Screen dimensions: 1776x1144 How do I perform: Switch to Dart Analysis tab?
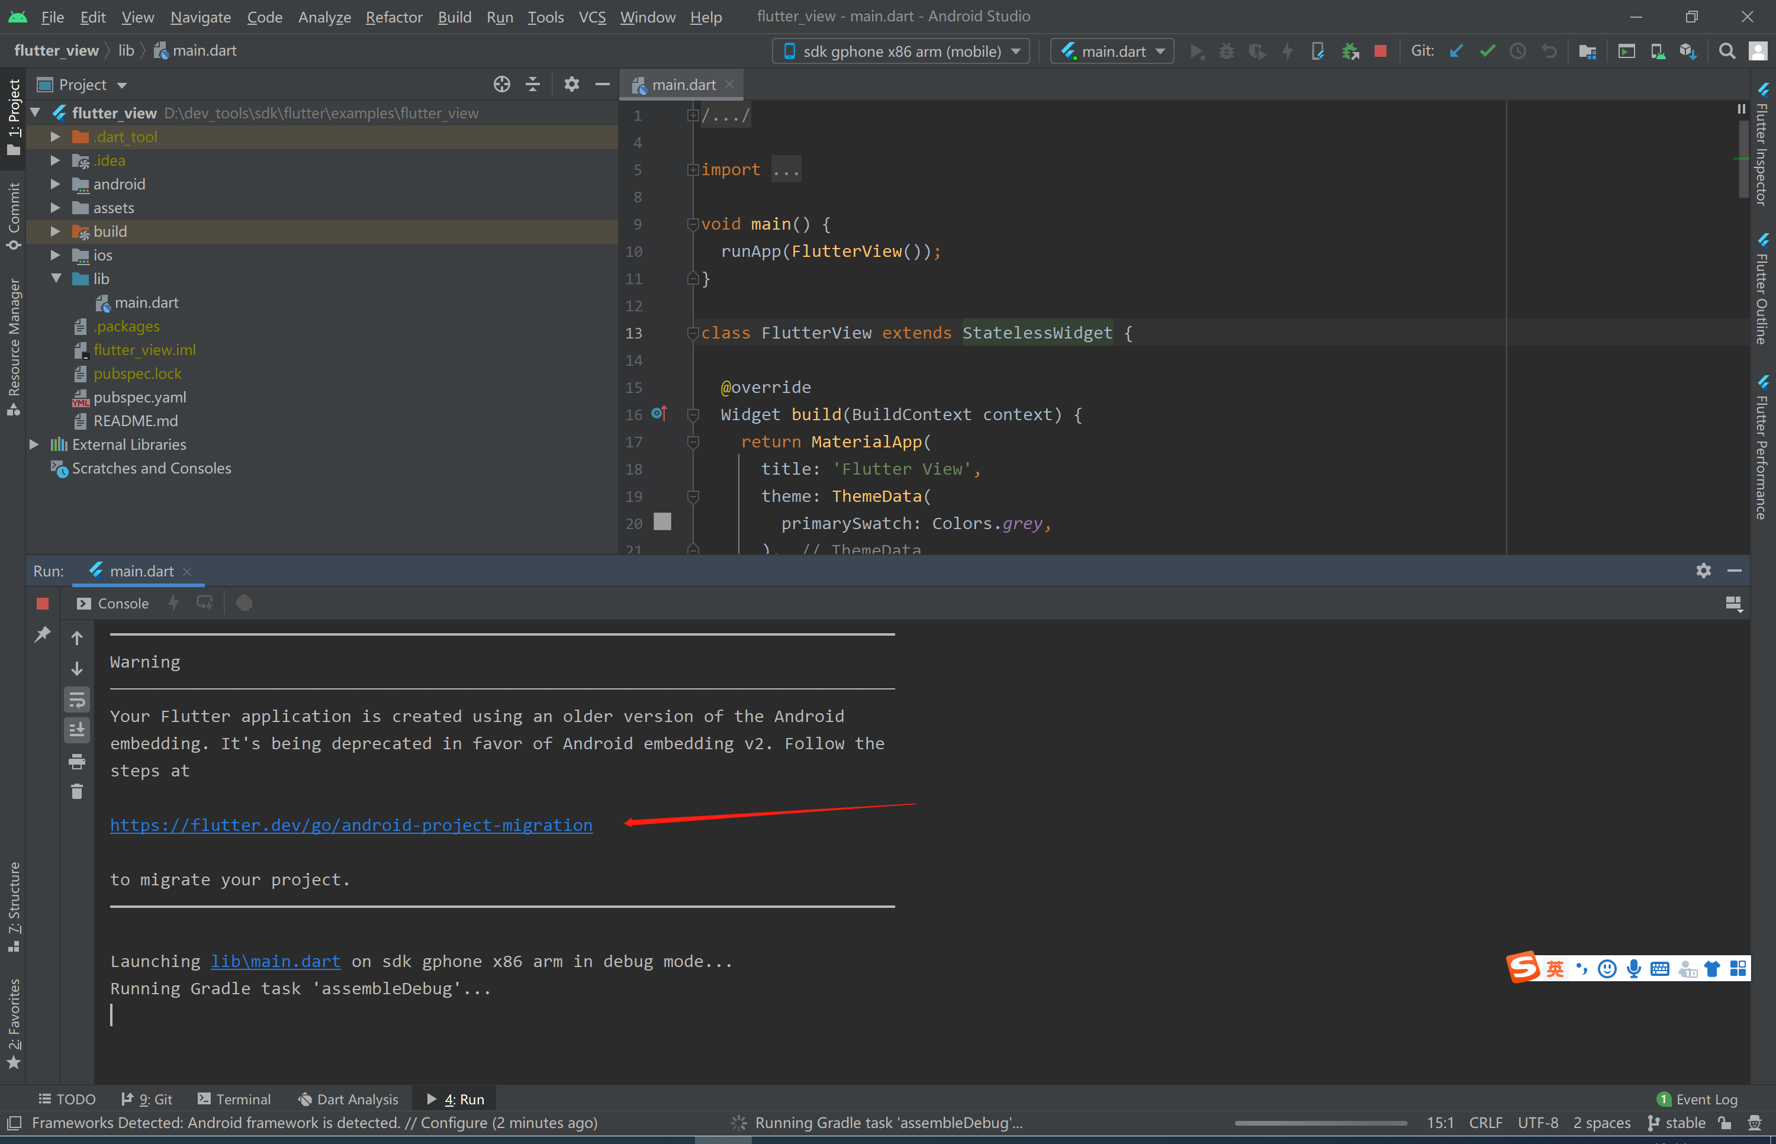click(348, 1098)
